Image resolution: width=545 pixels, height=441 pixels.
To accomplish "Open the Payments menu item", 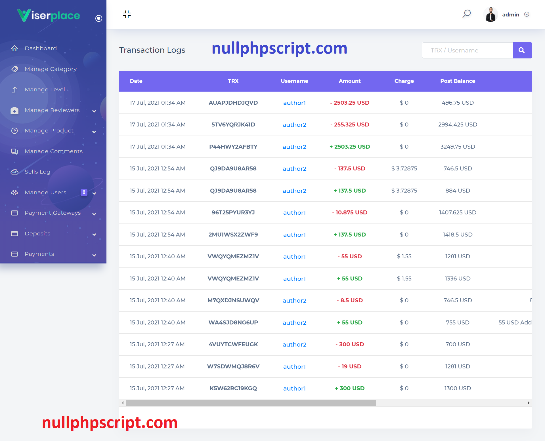I will click(39, 254).
